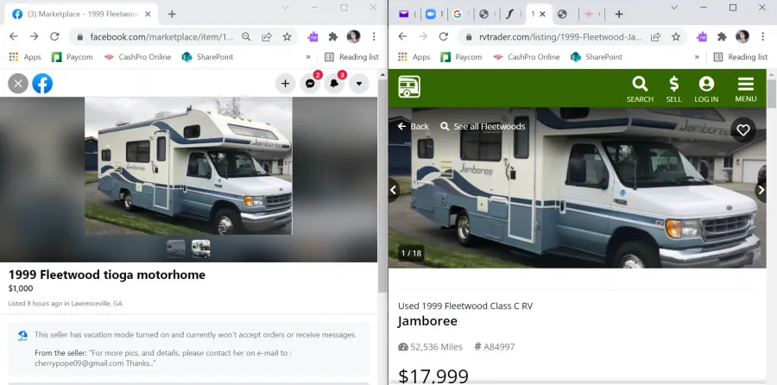Click the rvtrader.com address bar

(x=560, y=36)
